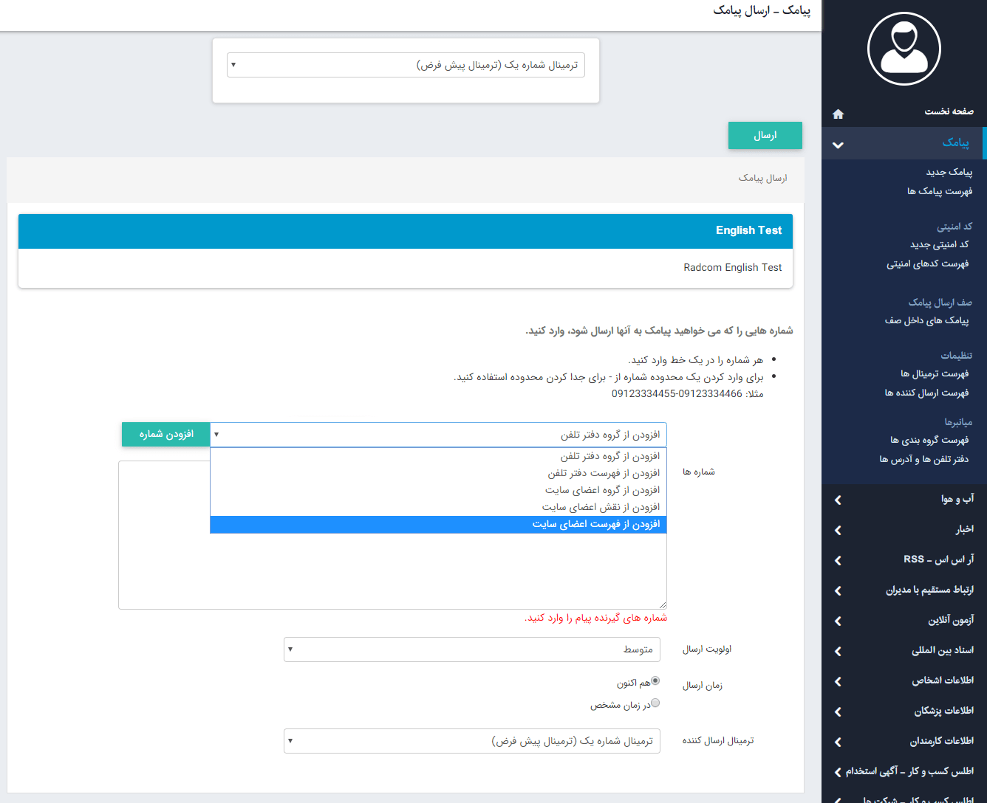The image size is (987, 803).
Task: Click the افزودن شماره button
Action: point(166,434)
